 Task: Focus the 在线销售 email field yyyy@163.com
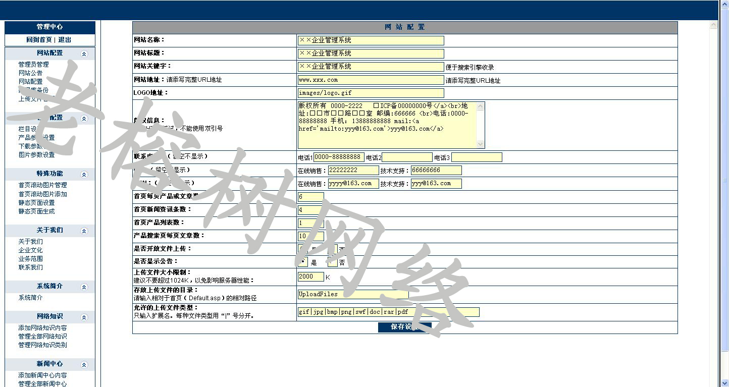pos(353,184)
